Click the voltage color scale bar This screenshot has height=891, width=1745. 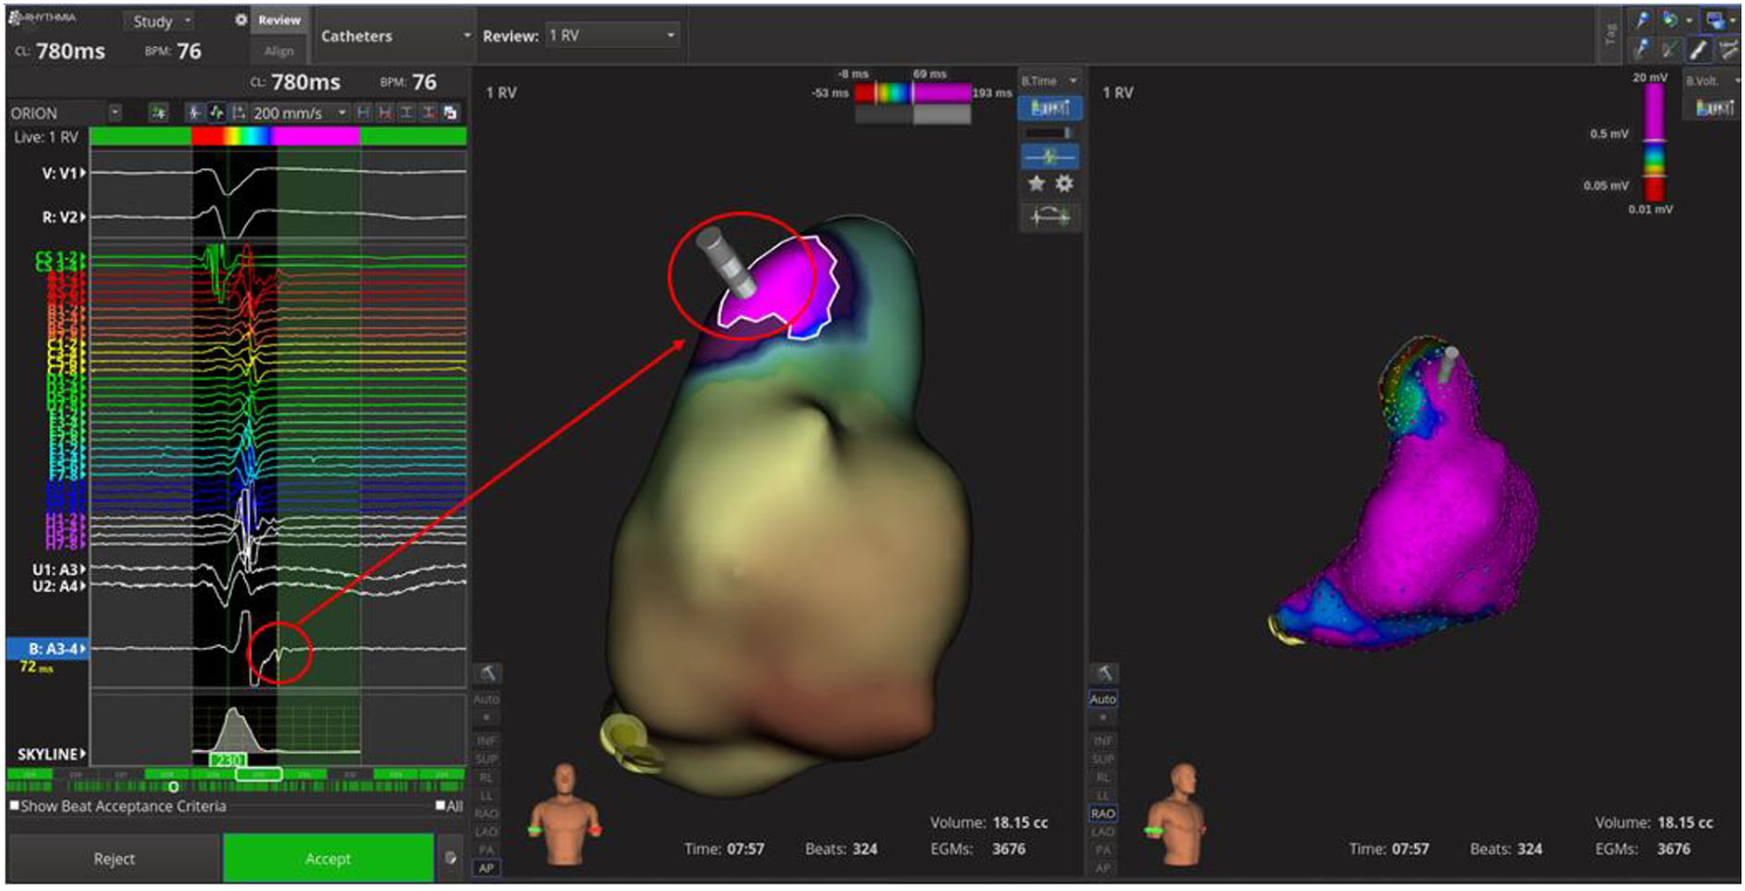coord(1654,143)
